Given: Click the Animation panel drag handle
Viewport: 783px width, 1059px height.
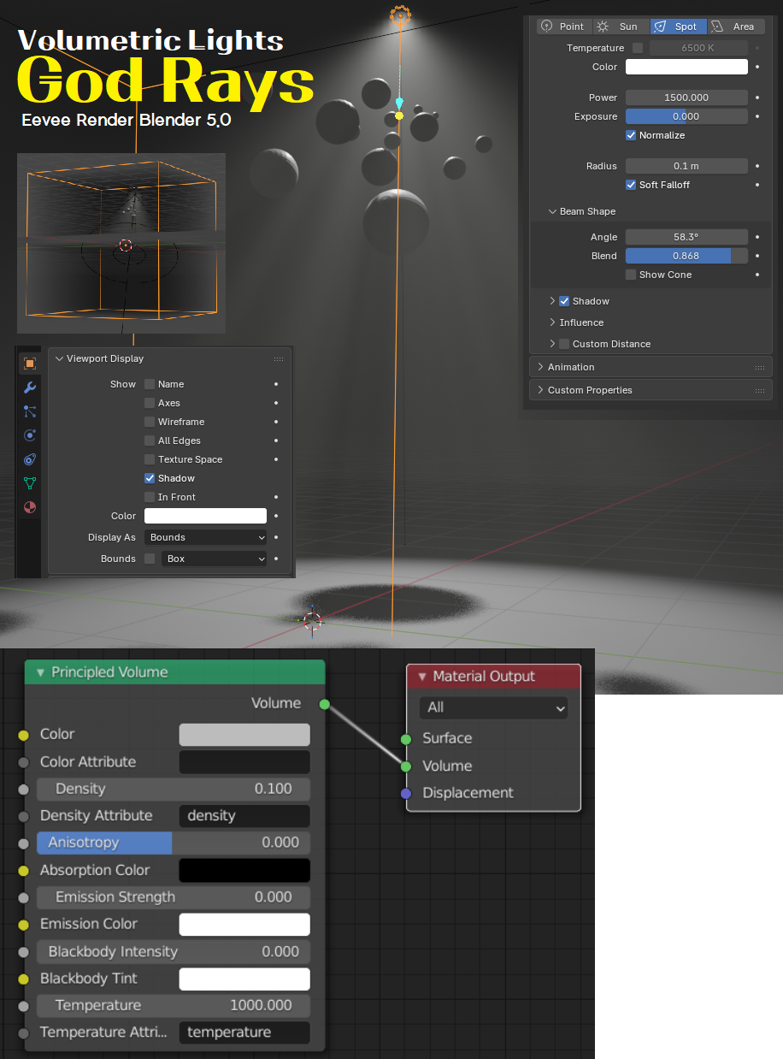Looking at the screenshot, I should (760, 367).
